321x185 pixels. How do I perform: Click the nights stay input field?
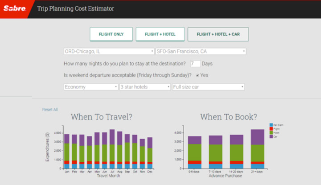pyautogui.click(x=195, y=64)
